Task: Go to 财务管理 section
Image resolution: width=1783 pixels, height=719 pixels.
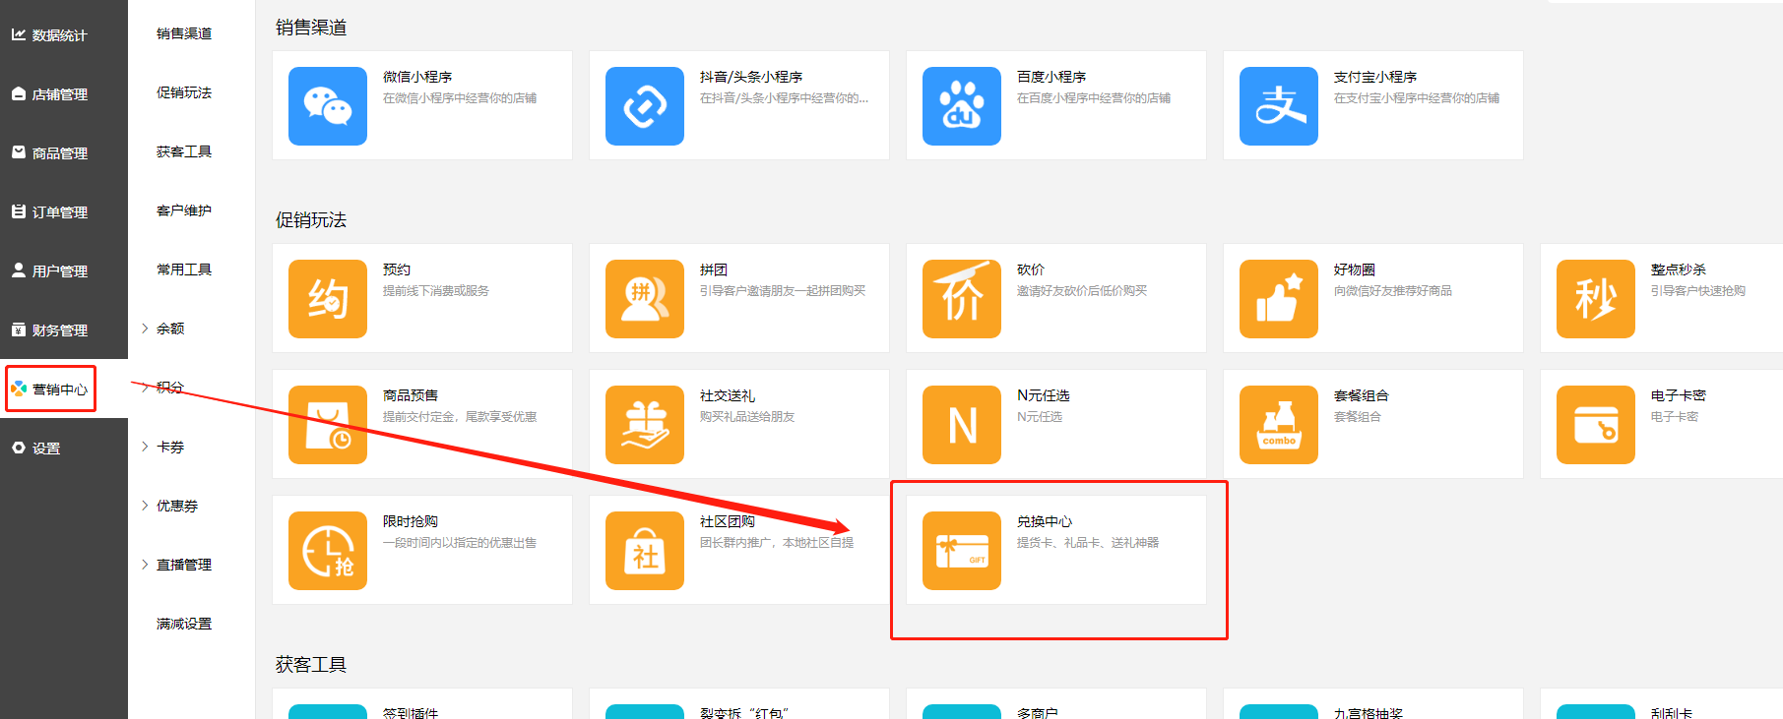Action: pos(60,330)
